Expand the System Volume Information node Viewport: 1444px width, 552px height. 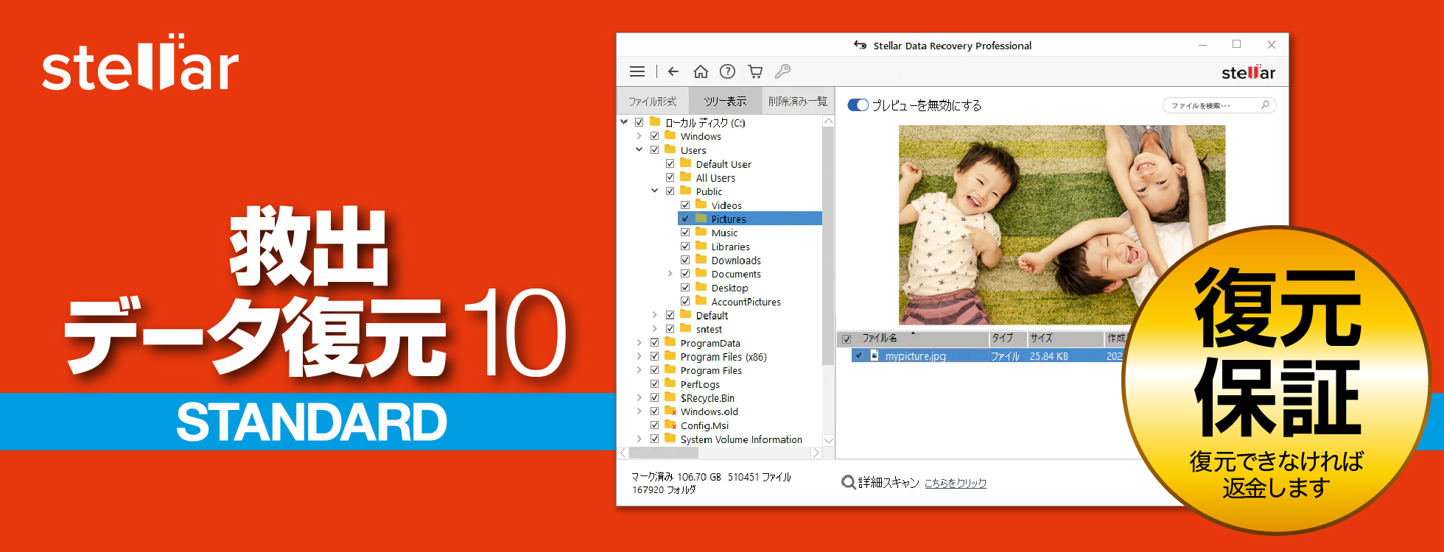coord(639,439)
